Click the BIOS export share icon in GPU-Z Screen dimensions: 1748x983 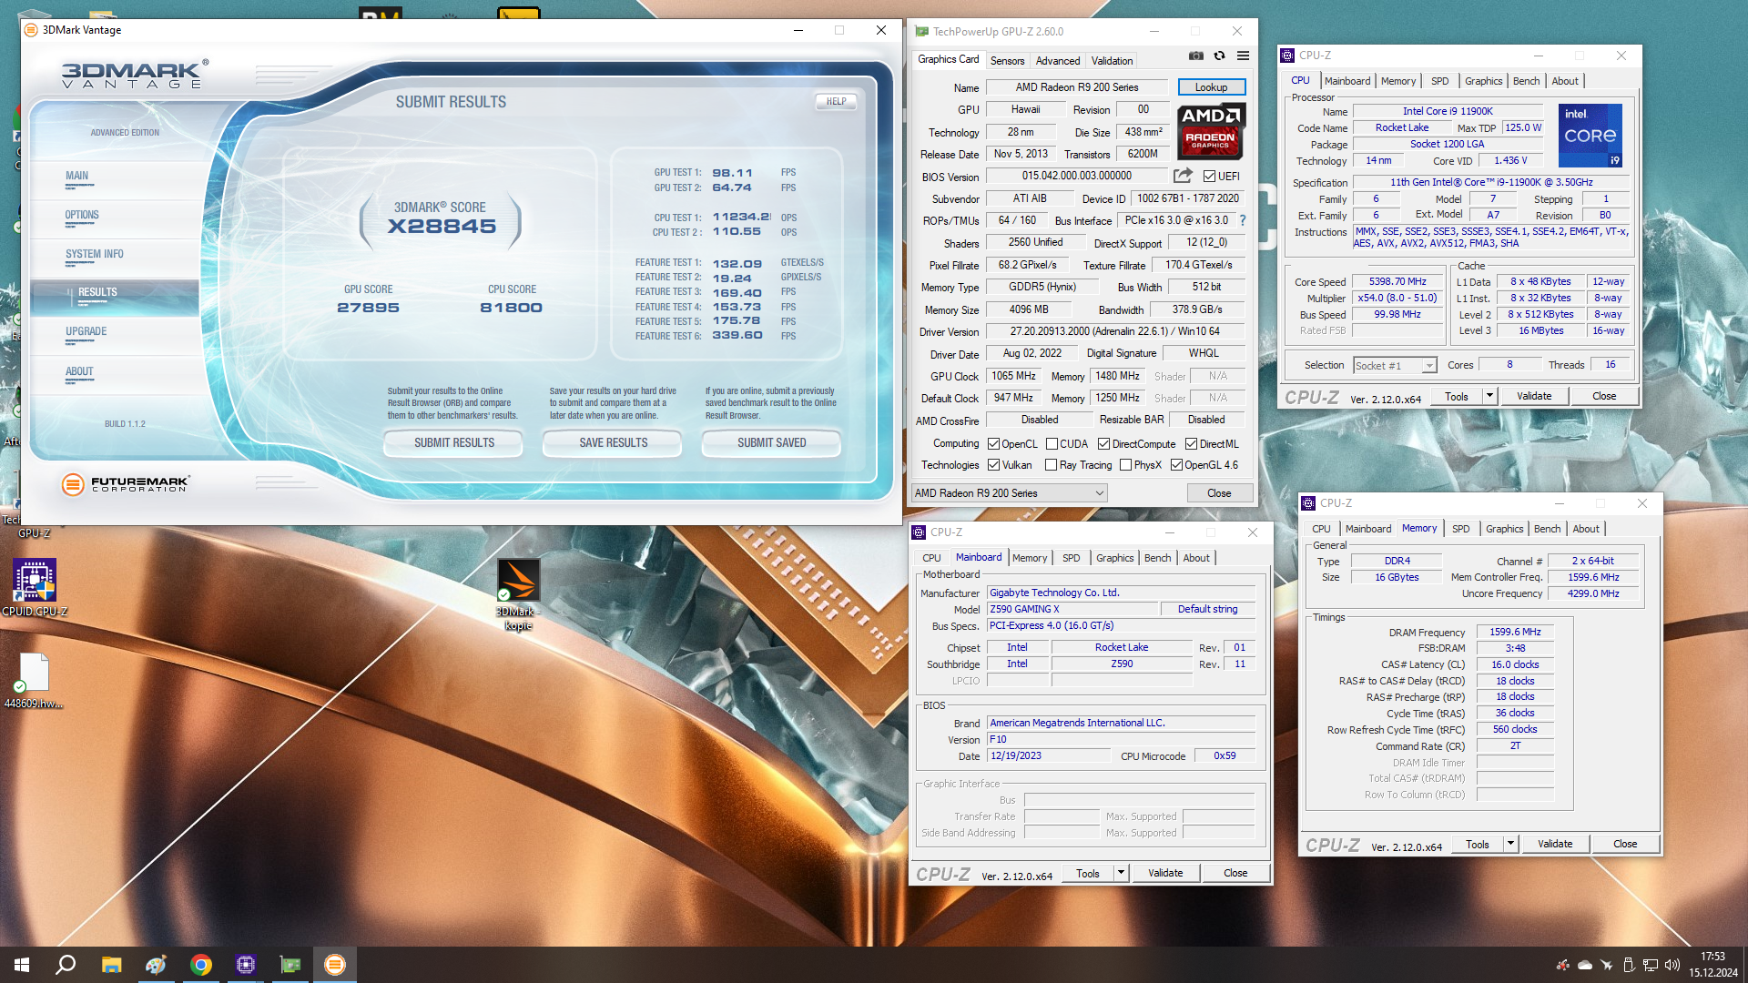click(1183, 176)
